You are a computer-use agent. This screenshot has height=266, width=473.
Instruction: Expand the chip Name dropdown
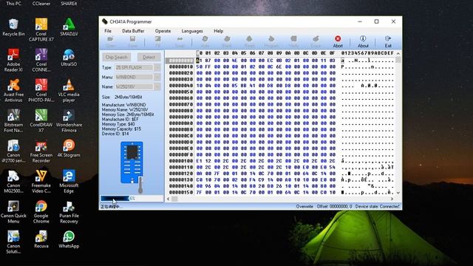(157, 87)
